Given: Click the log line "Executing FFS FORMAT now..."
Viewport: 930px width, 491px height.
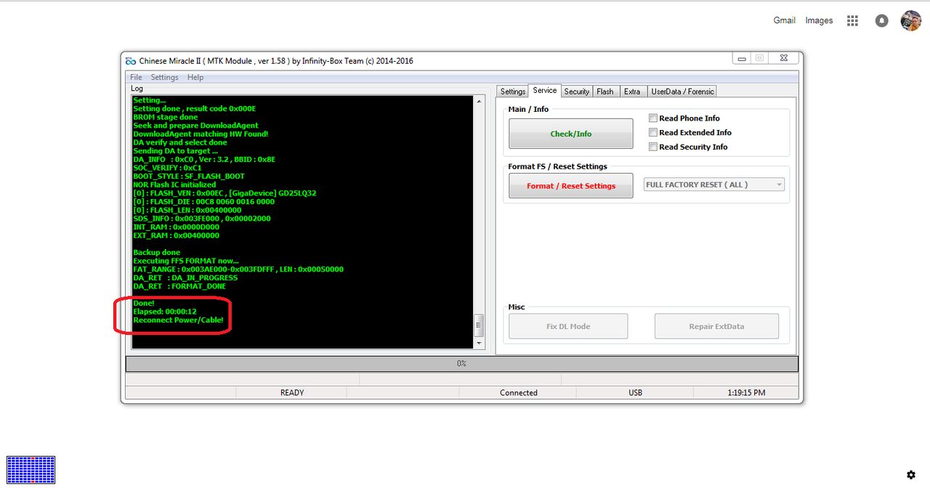Looking at the screenshot, I should point(186,261).
